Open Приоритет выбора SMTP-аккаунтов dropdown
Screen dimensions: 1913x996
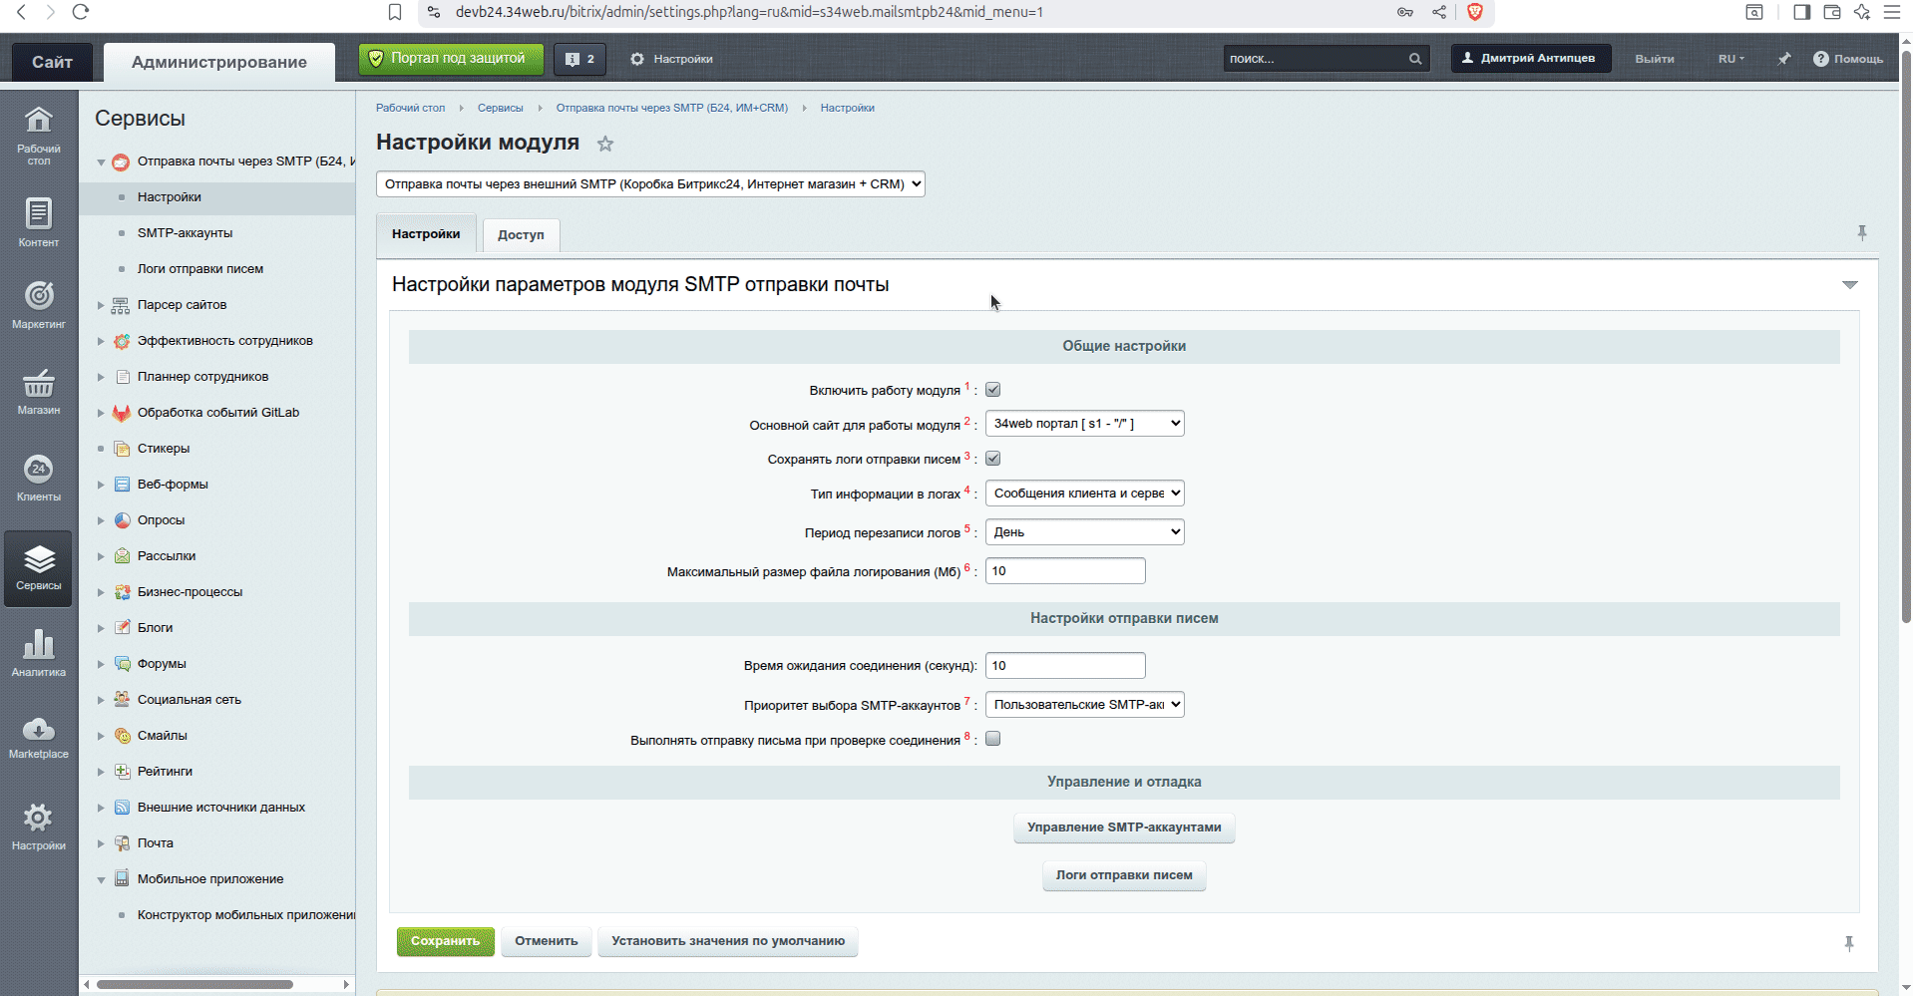pyautogui.click(x=1084, y=704)
